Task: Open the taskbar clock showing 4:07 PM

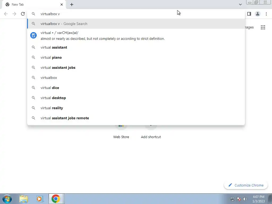Action: (258, 199)
